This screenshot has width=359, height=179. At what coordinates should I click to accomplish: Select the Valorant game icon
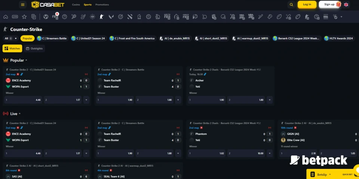pos(111,17)
